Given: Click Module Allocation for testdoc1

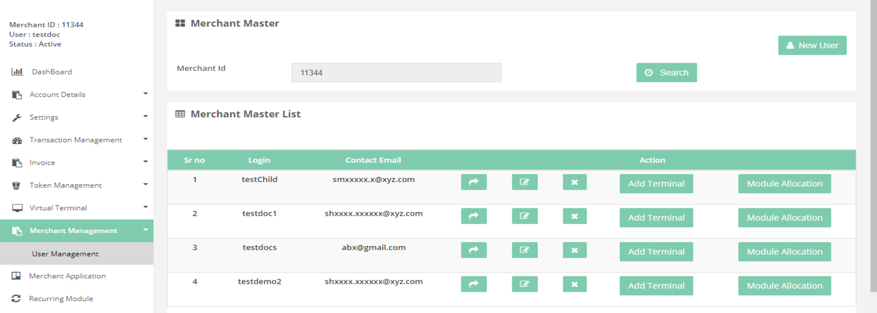Looking at the screenshot, I should (x=784, y=218).
